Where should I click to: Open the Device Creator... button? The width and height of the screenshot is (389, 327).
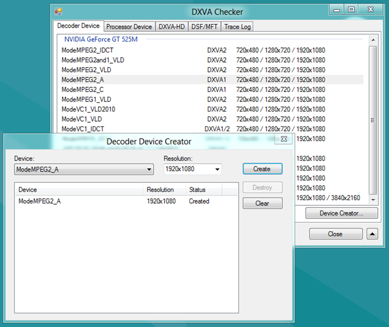click(x=341, y=213)
